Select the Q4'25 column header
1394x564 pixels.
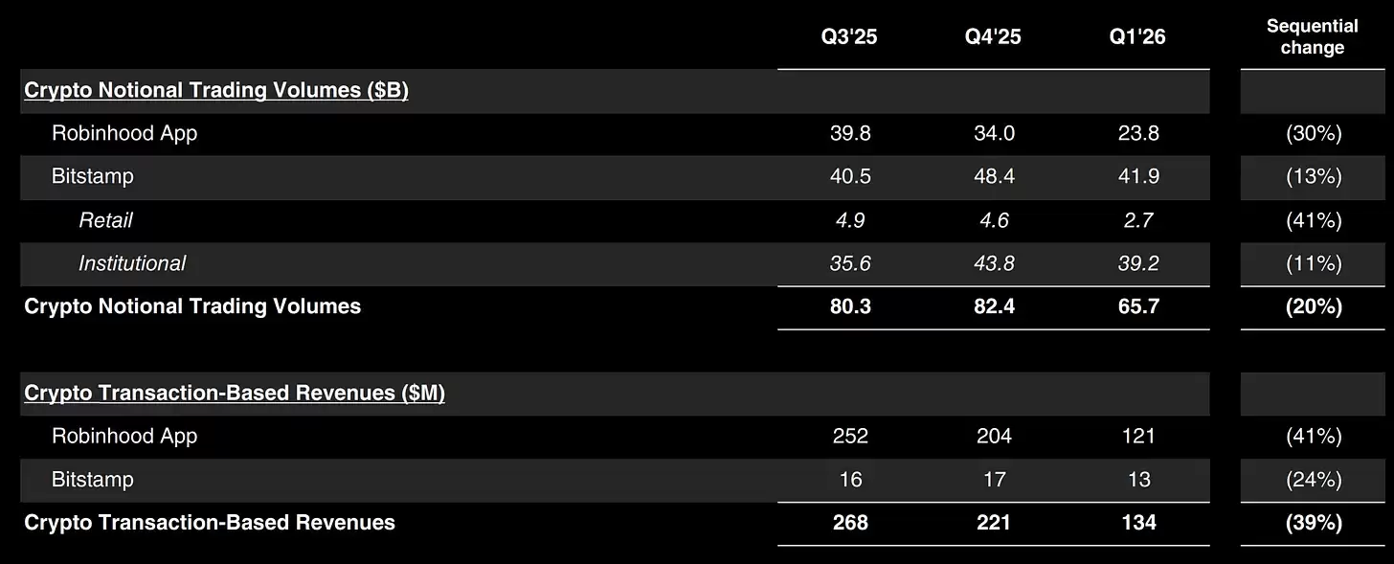994,37
